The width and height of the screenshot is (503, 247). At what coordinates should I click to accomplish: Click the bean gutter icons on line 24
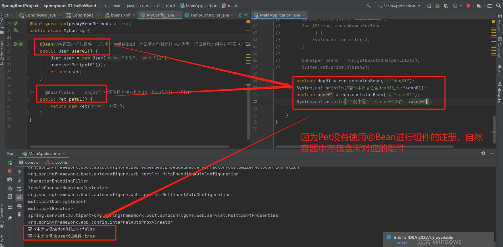point(18,44)
